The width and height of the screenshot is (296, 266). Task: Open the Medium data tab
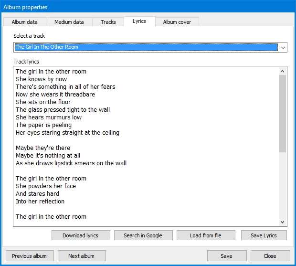tap(69, 22)
